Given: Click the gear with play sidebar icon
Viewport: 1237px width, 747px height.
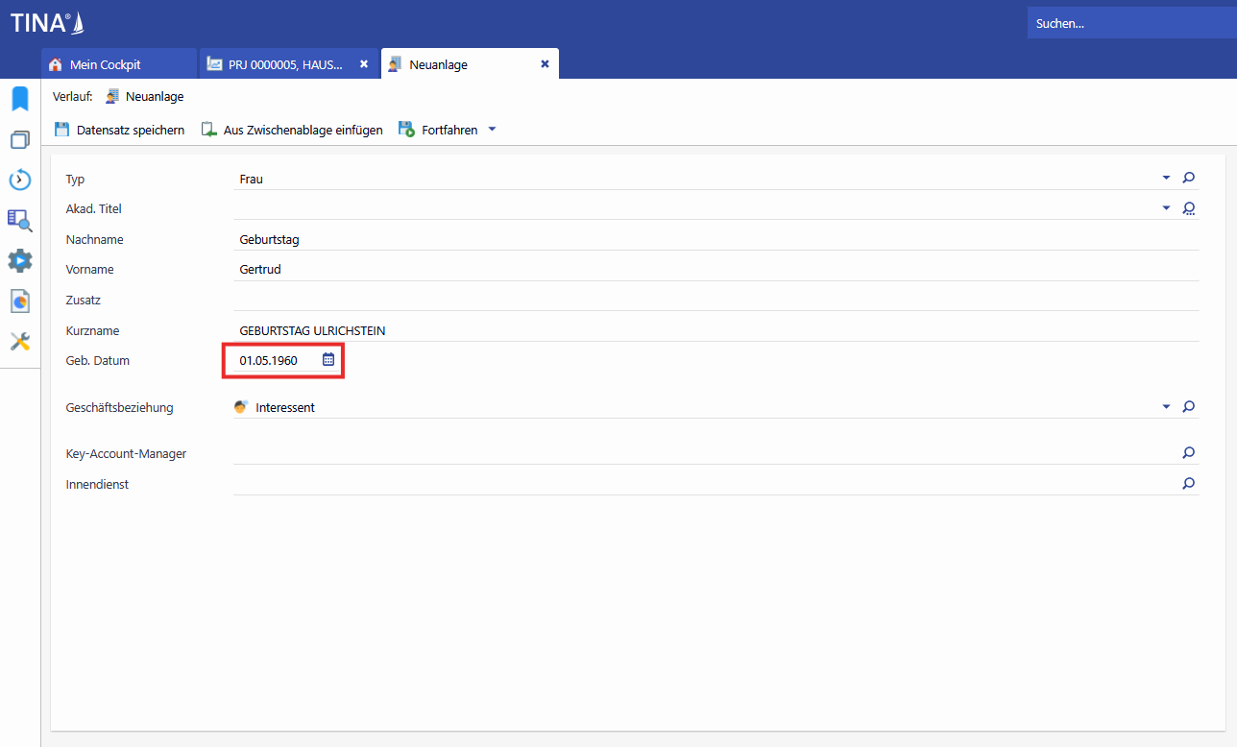Looking at the screenshot, I should click(x=20, y=261).
